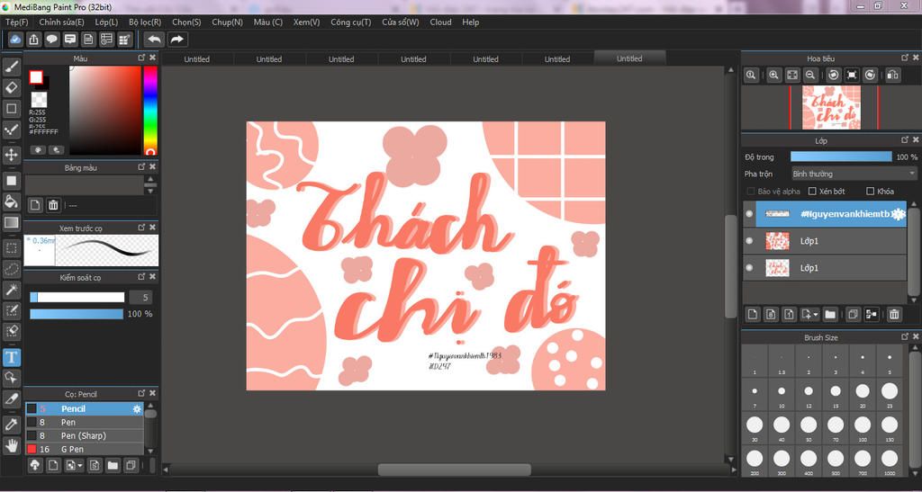Click the Undo arrow button

tap(154, 40)
